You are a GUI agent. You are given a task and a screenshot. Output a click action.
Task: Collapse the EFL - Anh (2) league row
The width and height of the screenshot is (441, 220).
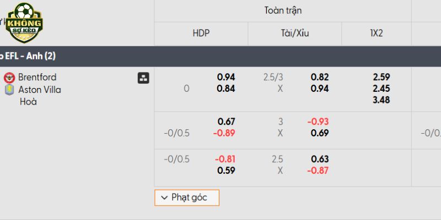[220, 57]
